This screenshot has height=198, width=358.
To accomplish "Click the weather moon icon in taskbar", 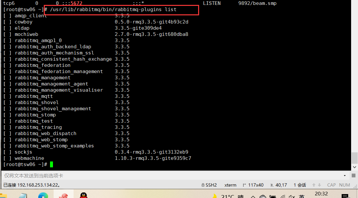I will [214, 196].
